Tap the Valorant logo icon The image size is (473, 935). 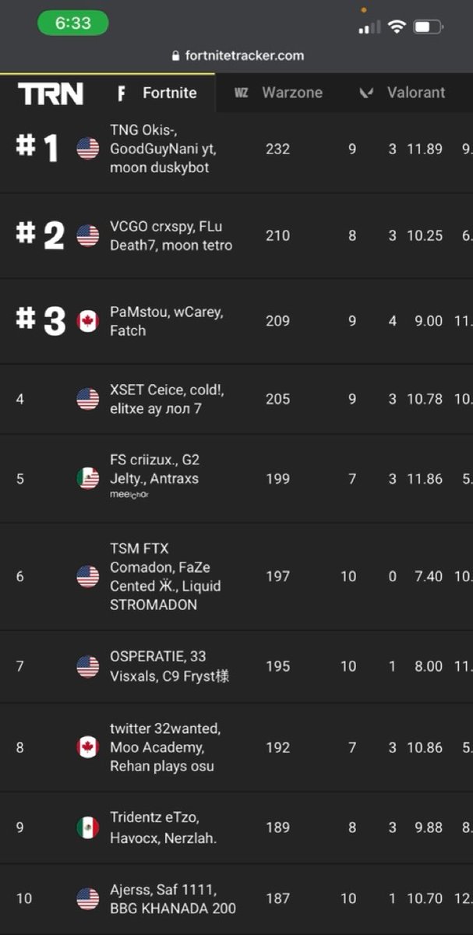pos(366,93)
